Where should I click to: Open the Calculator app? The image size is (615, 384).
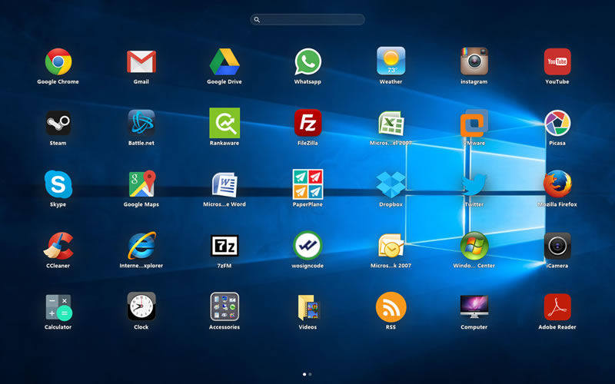point(58,306)
